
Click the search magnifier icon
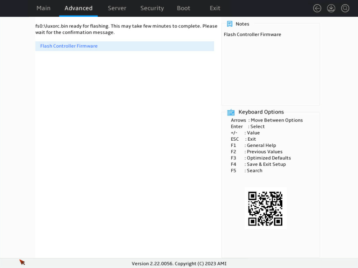click(x=345, y=8)
